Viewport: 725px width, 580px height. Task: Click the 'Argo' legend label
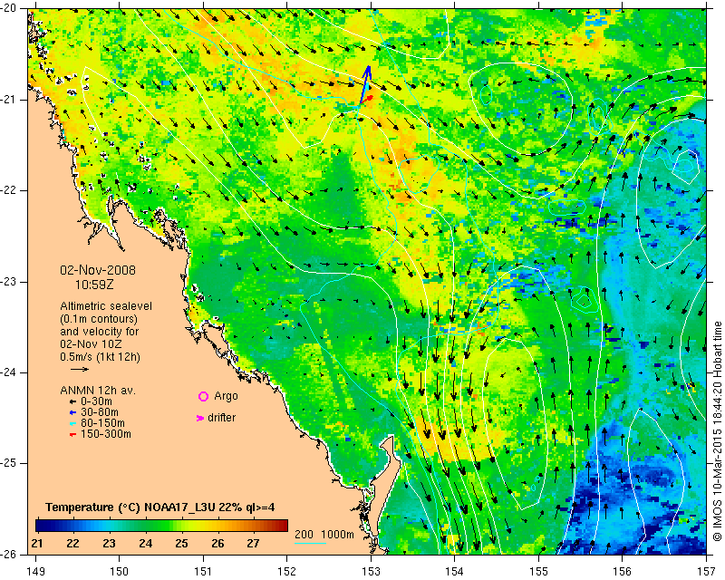226,396
